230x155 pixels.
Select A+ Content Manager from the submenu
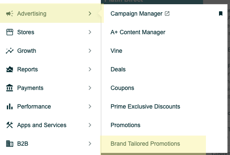tap(138, 32)
